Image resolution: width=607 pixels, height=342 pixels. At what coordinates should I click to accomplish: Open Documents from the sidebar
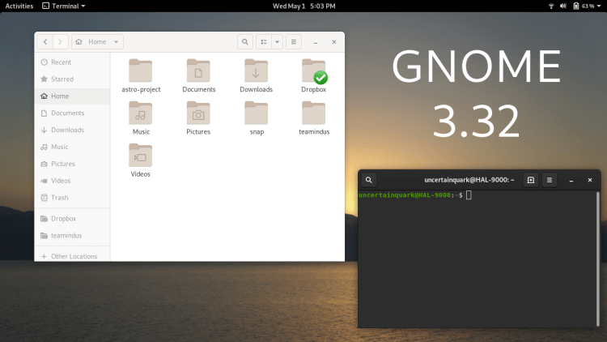pos(72,113)
